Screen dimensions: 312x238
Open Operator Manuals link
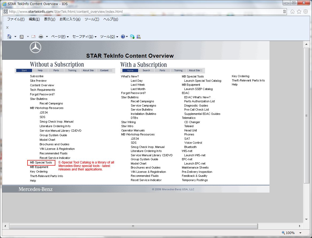click(x=133, y=130)
